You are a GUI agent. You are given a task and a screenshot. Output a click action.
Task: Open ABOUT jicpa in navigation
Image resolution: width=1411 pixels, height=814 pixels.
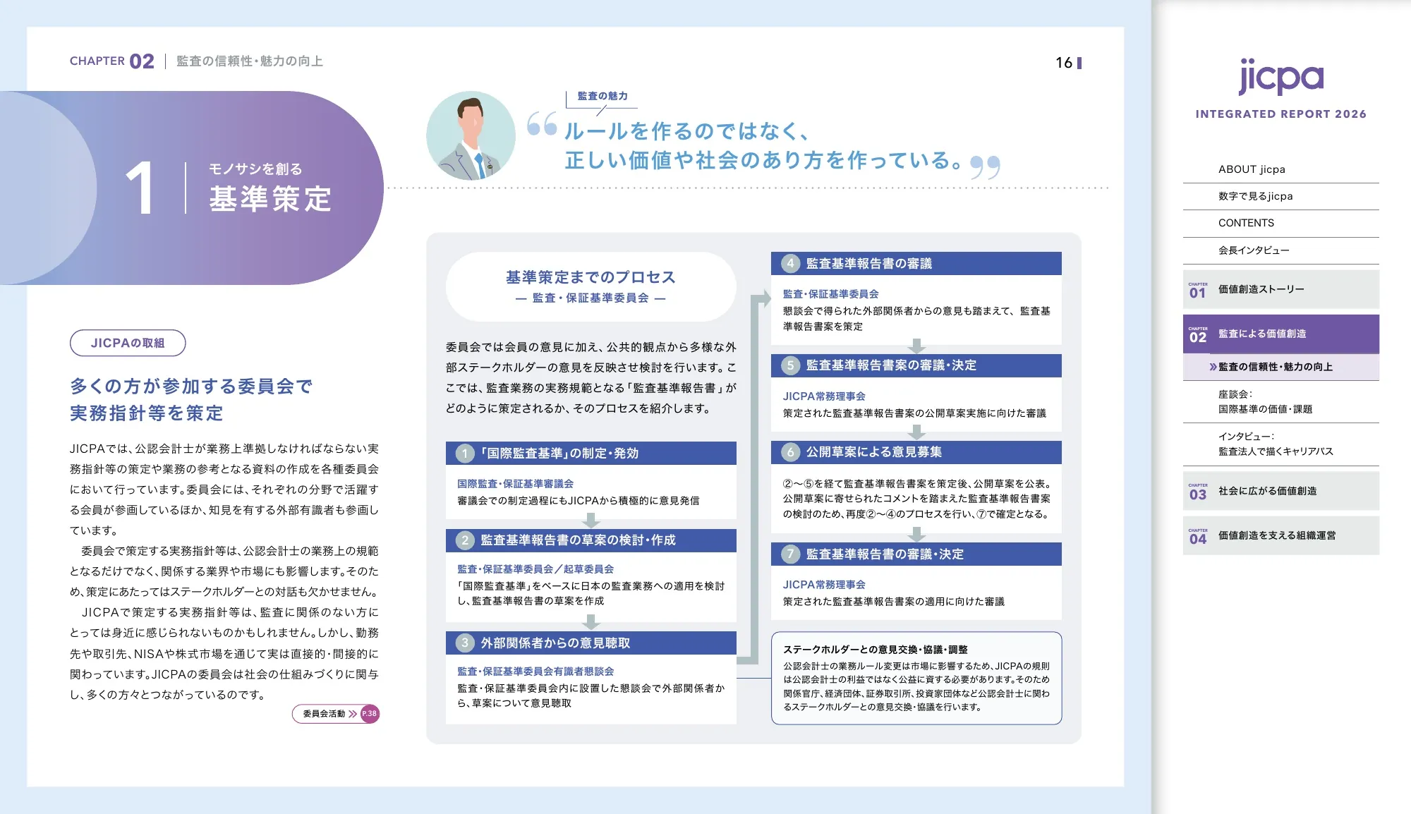pyautogui.click(x=1280, y=169)
